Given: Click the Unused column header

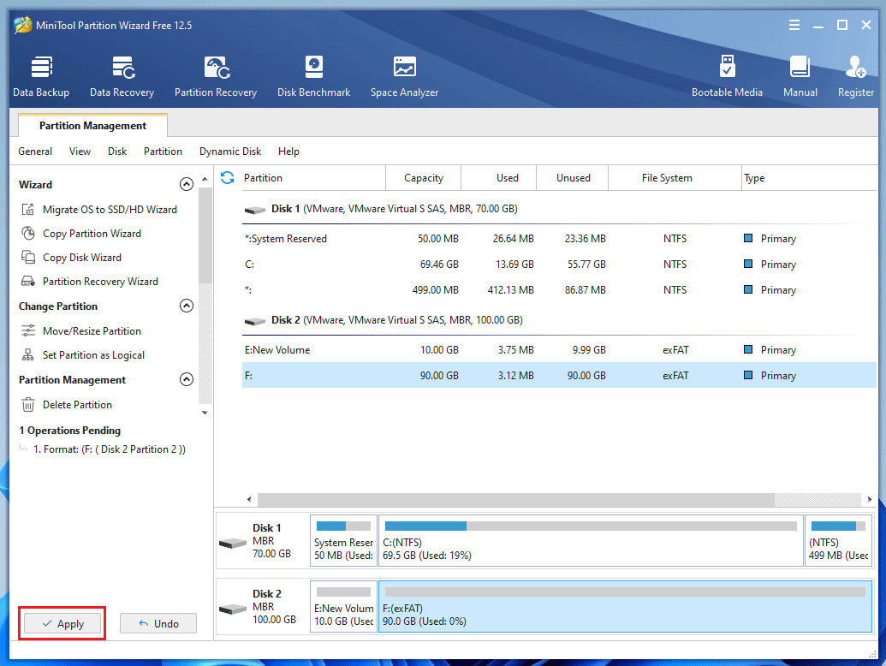Looking at the screenshot, I should click(x=573, y=178).
